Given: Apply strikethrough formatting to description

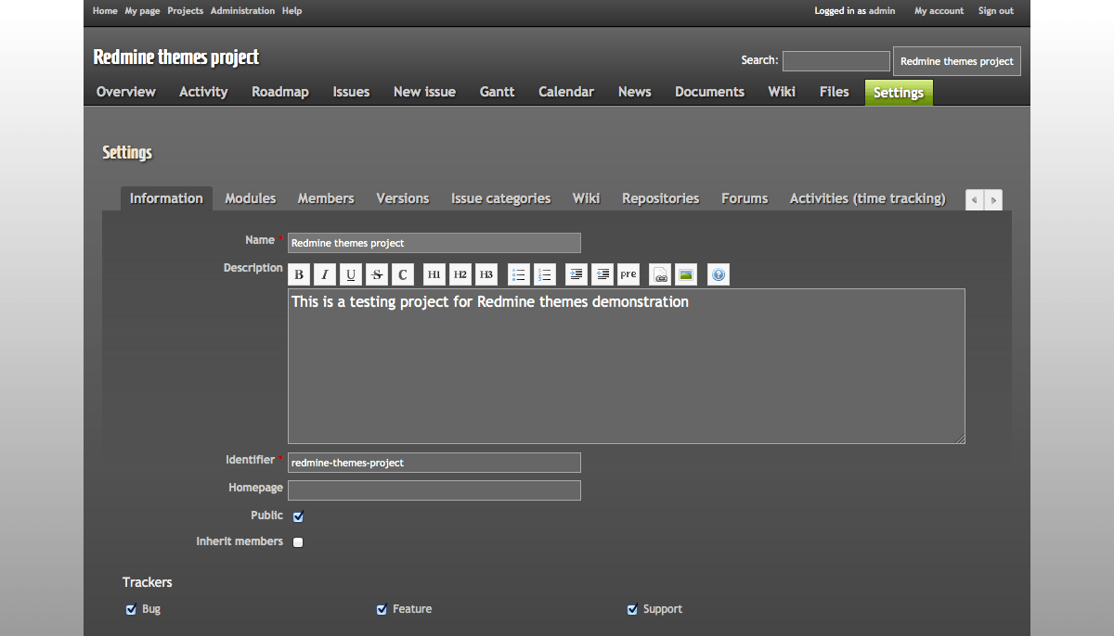Looking at the screenshot, I should coord(377,274).
